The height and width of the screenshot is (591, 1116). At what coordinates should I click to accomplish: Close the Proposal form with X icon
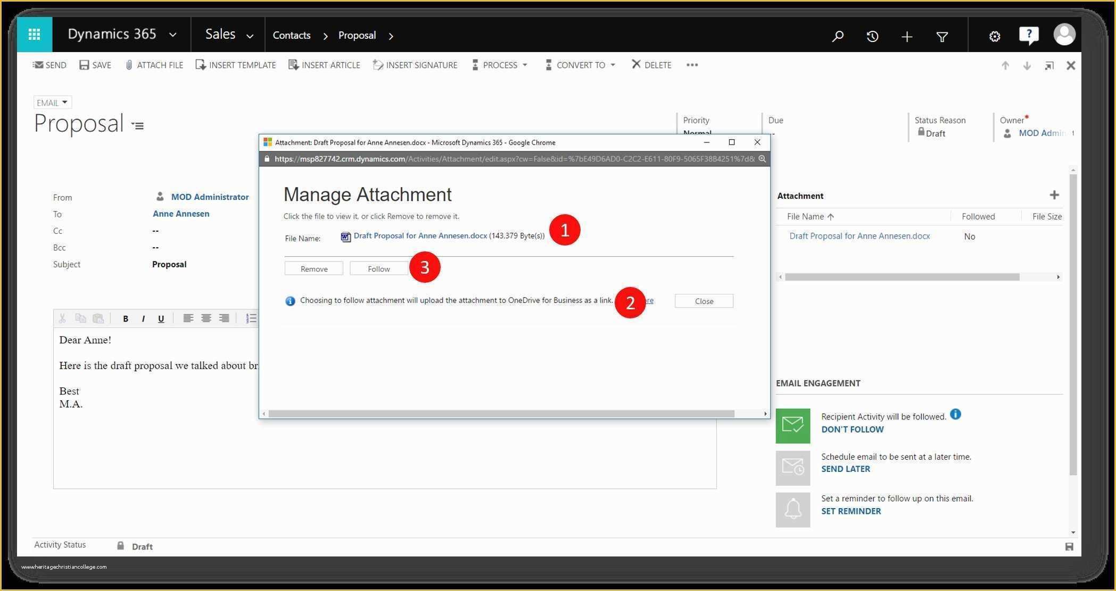point(1071,65)
